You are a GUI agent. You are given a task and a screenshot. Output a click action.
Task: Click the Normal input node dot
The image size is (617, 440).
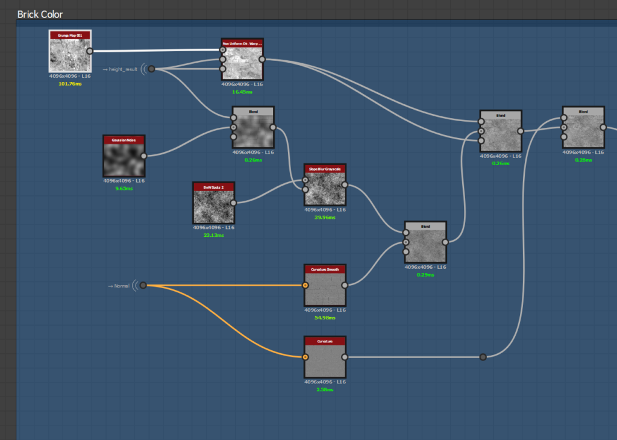(143, 285)
